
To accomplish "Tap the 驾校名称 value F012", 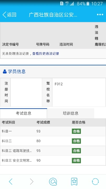I will pyautogui.click(x=59, y=84).
